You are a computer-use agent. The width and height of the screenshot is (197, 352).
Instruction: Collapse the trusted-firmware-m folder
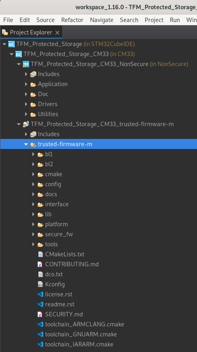coord(26,144)
